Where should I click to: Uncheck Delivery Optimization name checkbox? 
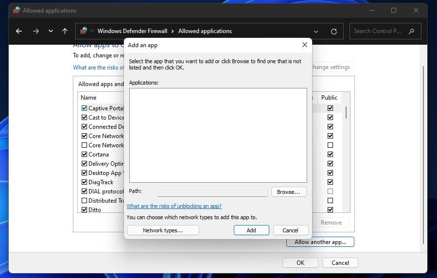pyautogui.click(x=84, y=163)
